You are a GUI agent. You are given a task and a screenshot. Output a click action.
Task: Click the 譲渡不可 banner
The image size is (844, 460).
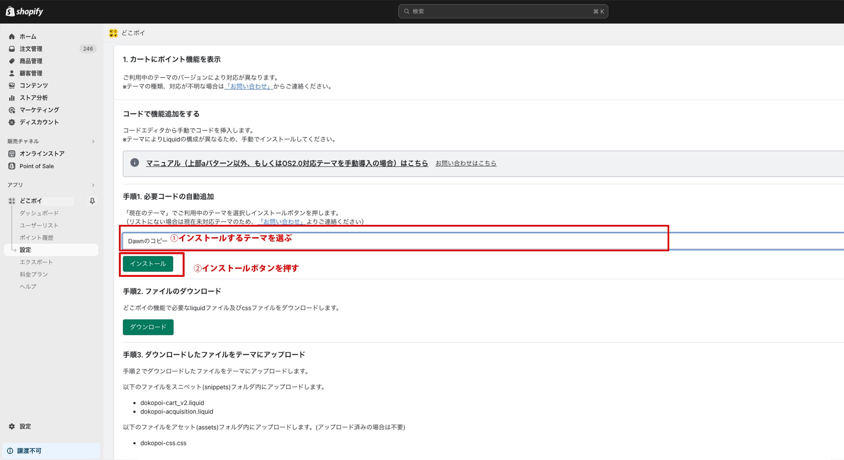click(51, 451)
